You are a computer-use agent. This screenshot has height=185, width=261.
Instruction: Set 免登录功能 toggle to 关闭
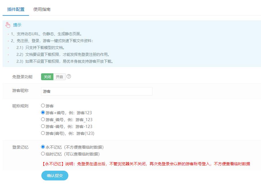pyautogui.click(x=47, y=77)
